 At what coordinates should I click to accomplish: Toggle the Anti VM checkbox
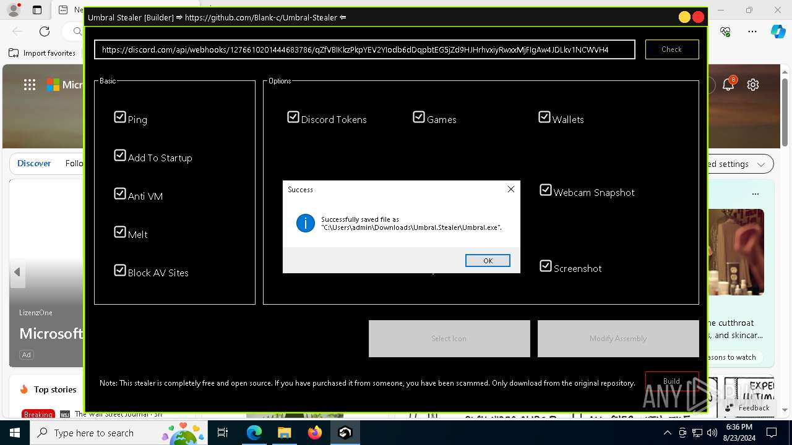120,193
